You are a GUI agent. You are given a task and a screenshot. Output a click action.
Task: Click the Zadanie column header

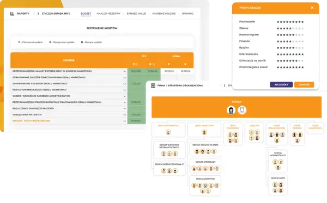coord(69,60)
